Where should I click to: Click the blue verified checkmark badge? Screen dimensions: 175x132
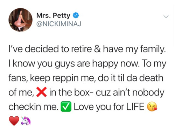point(76,15)
